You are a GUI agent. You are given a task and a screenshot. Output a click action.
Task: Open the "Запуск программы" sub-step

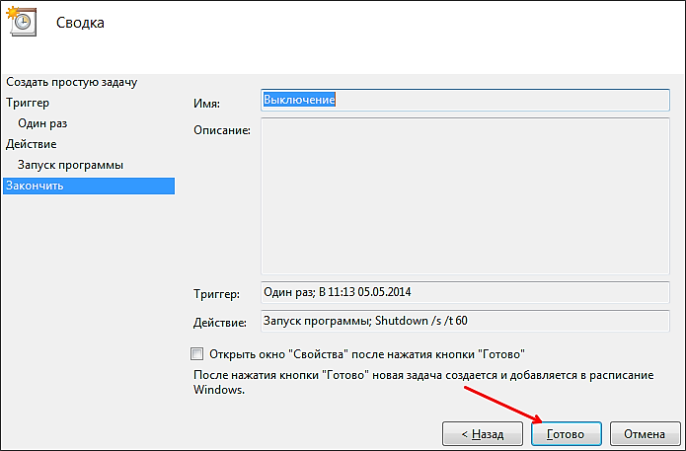(70, 165)
